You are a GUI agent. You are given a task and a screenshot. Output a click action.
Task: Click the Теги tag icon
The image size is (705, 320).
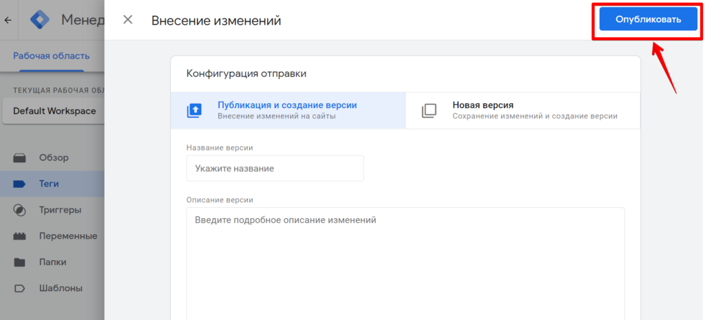click(x=20, y=184)
